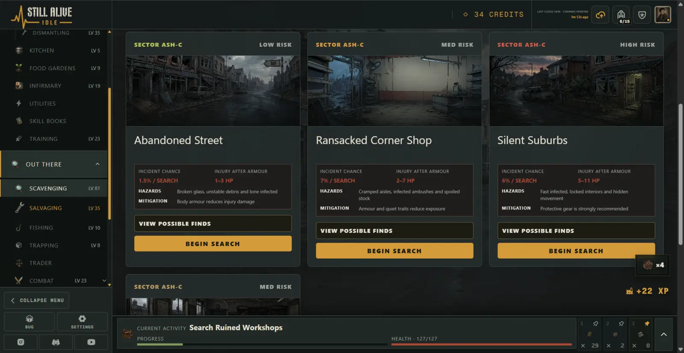The width and height of the screenshot is (684, 353).
Task: Remove quick slot 2 item with X
Action: click(x=609, y=346)
